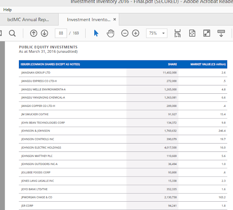The image size is (233, 210).
Task: Zoom in with plus icon
Action: click(x=136, y=33)
